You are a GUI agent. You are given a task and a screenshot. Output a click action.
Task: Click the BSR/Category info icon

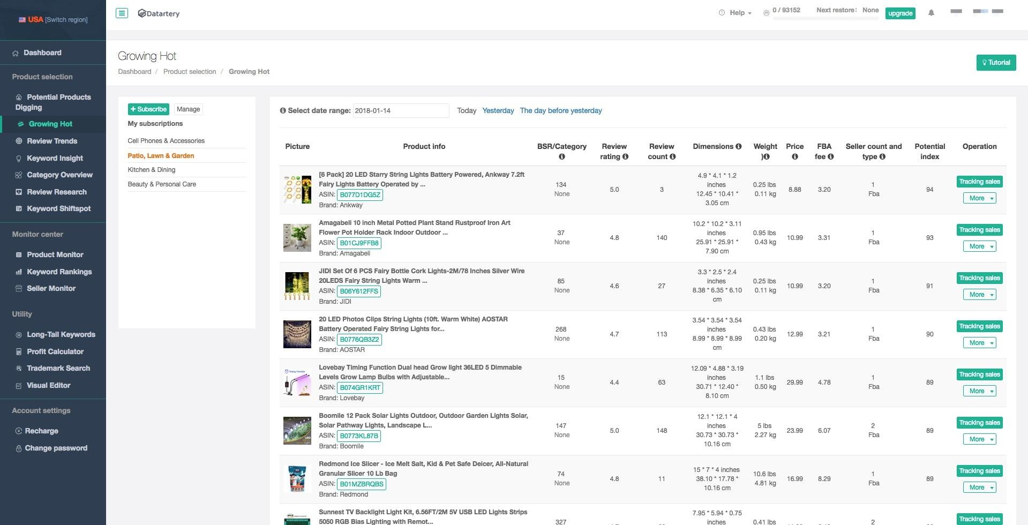(562, 156)
